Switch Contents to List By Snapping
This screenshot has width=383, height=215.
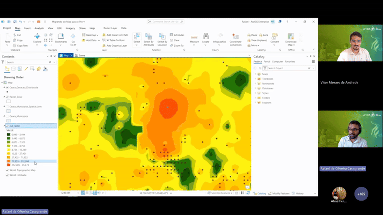click(x=33, y=69)
